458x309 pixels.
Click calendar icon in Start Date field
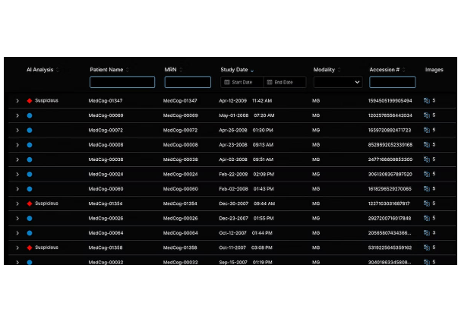pos(226,82)
